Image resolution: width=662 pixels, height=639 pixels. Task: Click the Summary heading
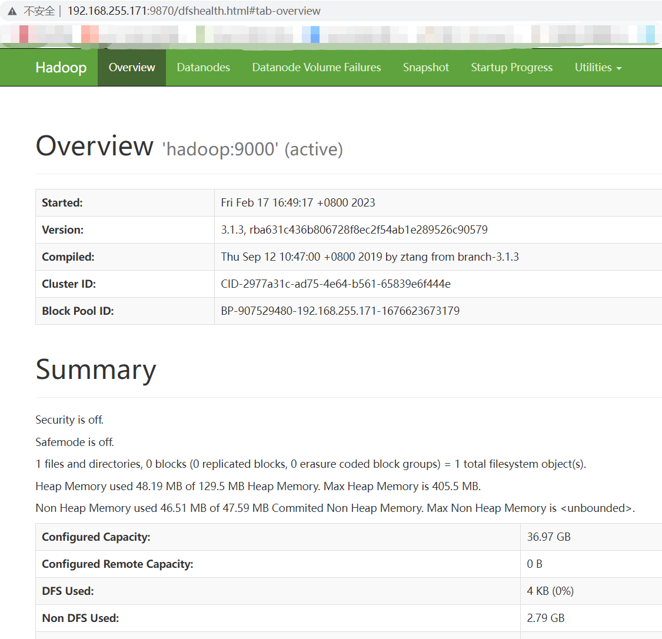click(96, 370)
